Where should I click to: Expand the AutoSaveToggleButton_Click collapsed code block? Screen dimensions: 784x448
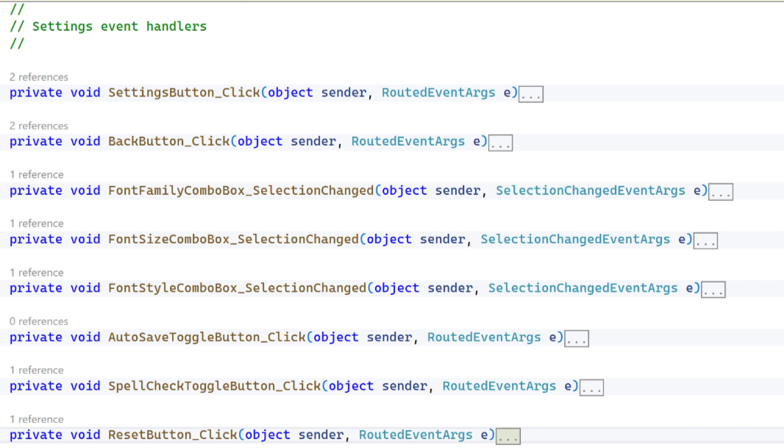pyautogui.click(x=577, y=338)
